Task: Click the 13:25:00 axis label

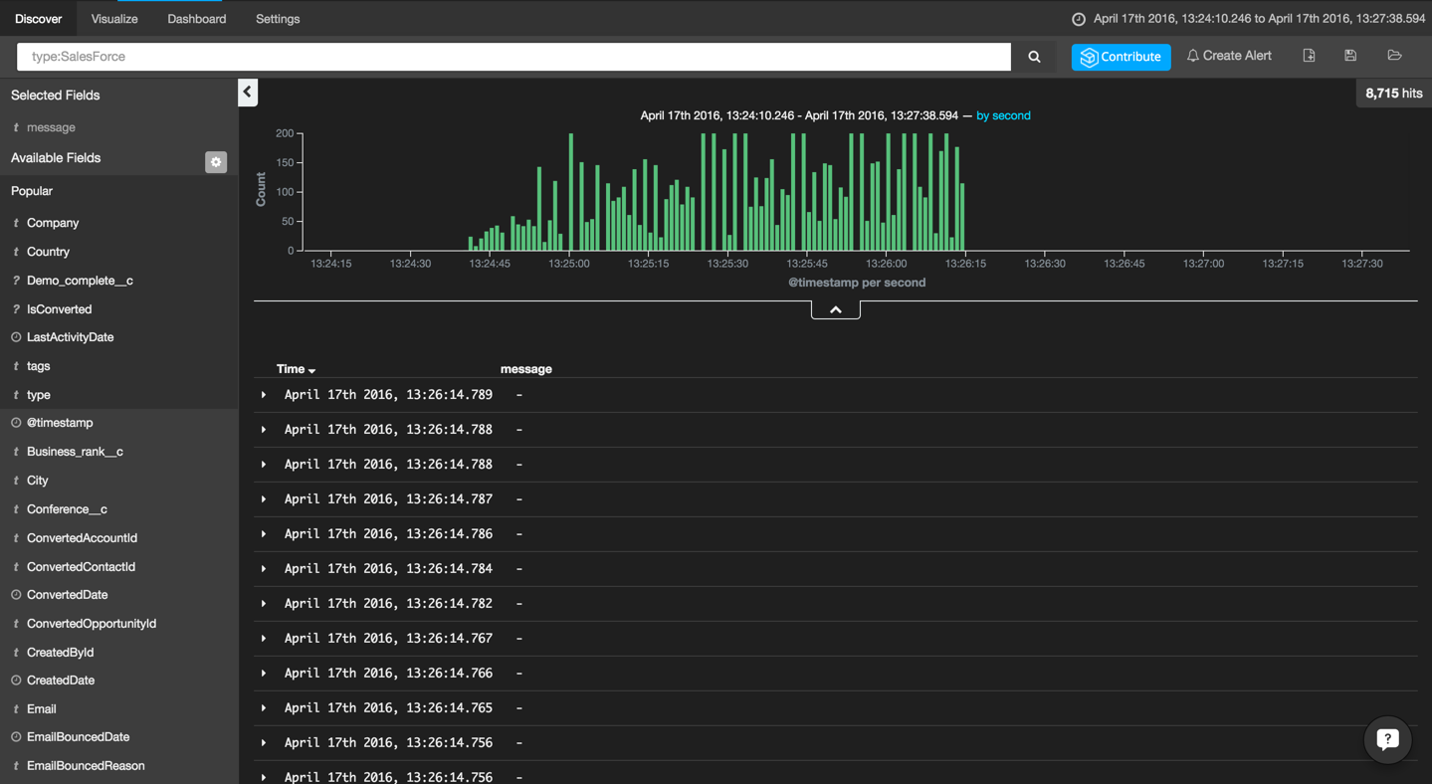Action: (569, 264)
